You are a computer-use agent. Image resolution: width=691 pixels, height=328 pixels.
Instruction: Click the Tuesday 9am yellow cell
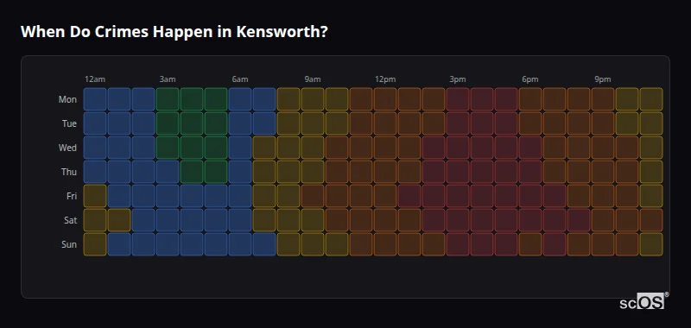pyautogui.click(x=313, y=123)
